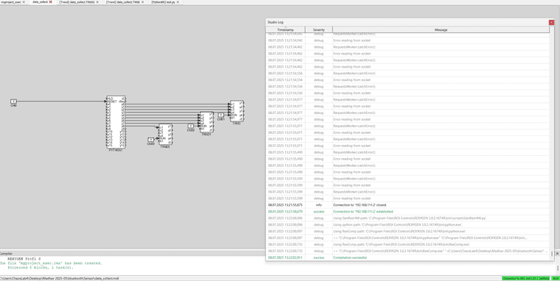
Task: Click the data_collect.mdl file path in status bar
Action: pos(59,278)
